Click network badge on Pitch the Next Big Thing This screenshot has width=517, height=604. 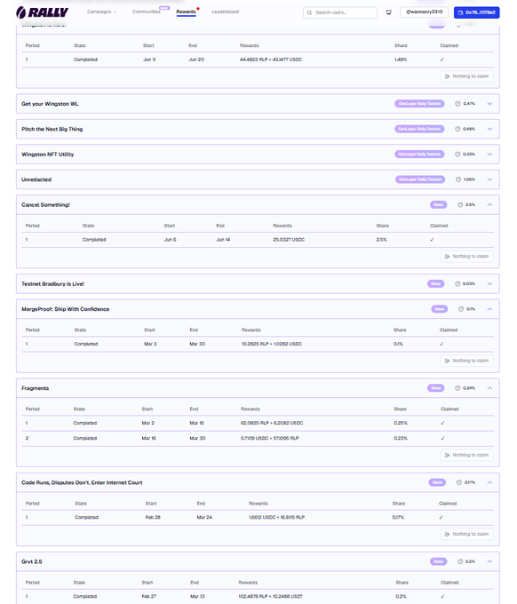pyautogui.click(x=419, y=129)
